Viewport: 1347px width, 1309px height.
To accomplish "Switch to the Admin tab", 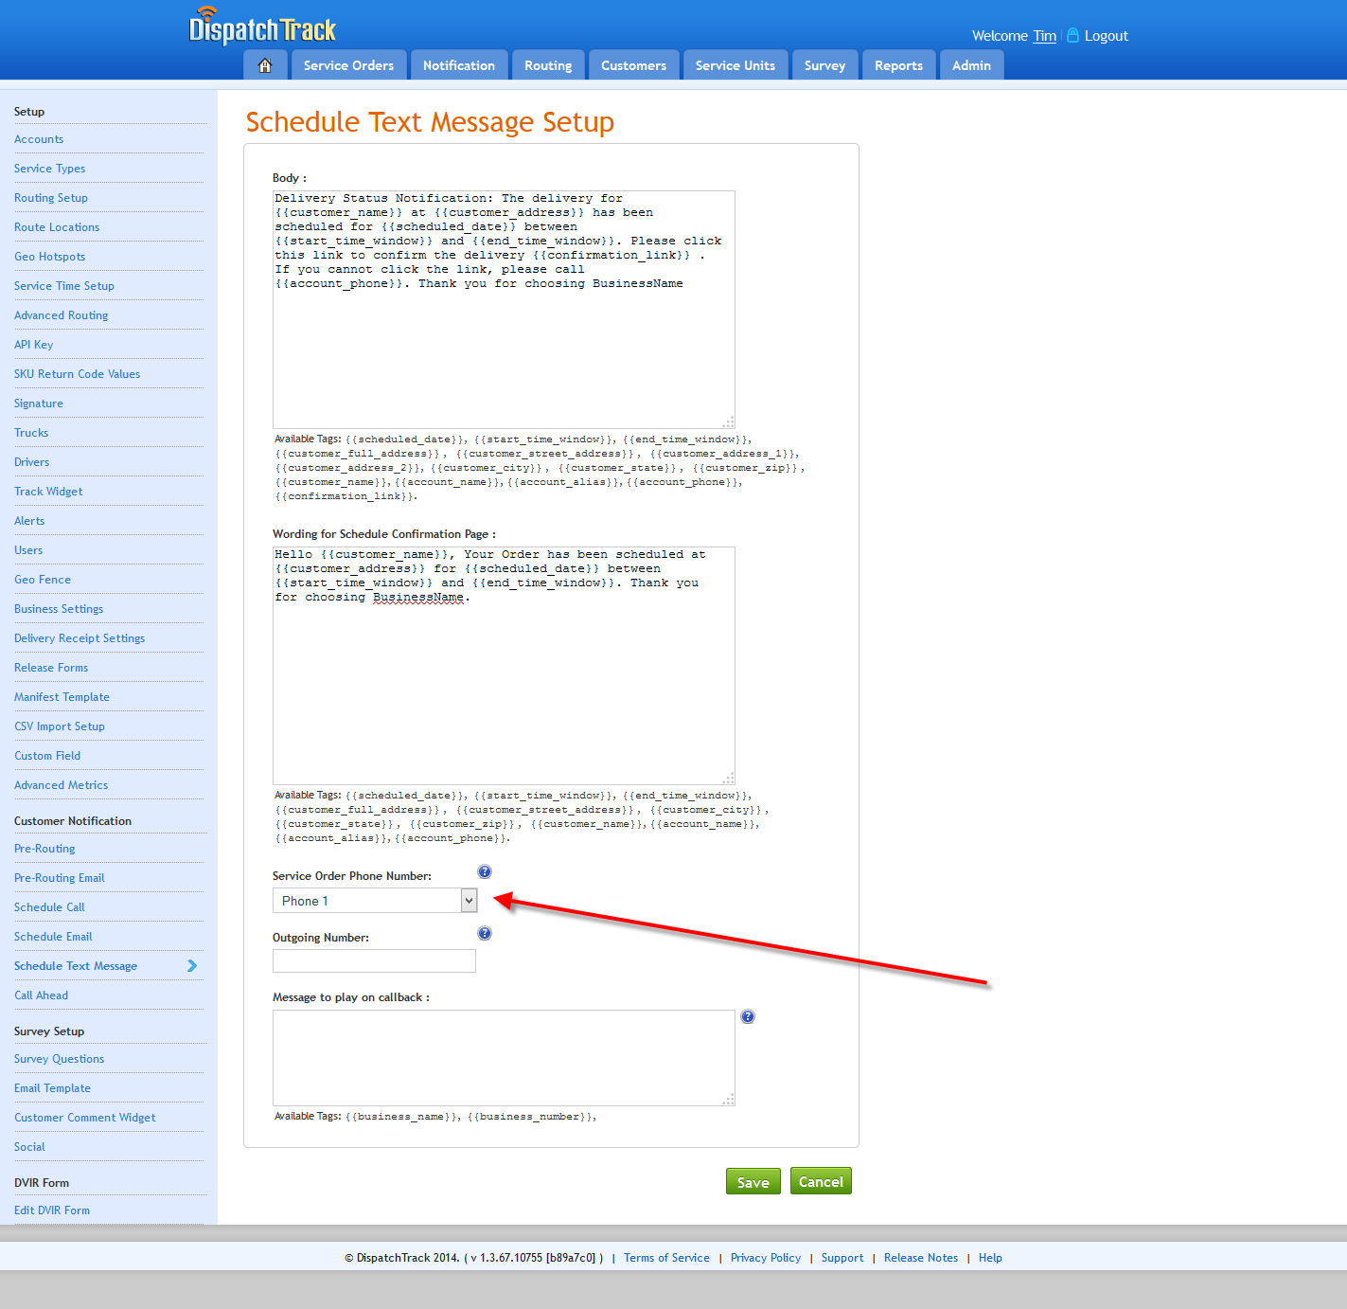I will (x=970, y=64).
